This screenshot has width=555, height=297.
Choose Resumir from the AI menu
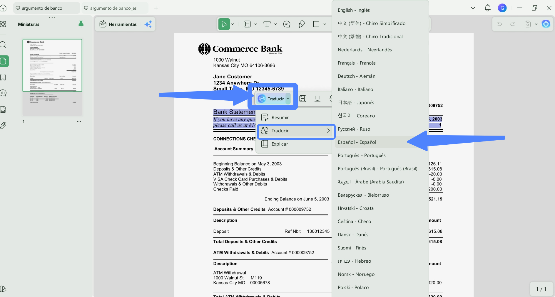click(x=295, y=117)
